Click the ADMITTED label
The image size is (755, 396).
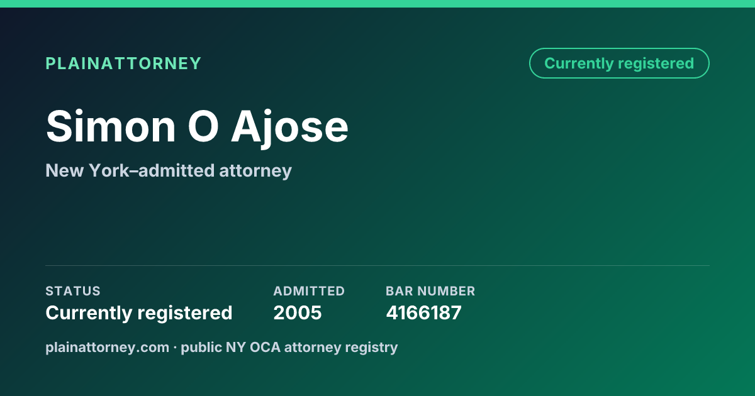(309, 291)
